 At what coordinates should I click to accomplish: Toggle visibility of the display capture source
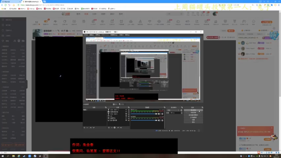pyautogui.click(x=126, y=120)
